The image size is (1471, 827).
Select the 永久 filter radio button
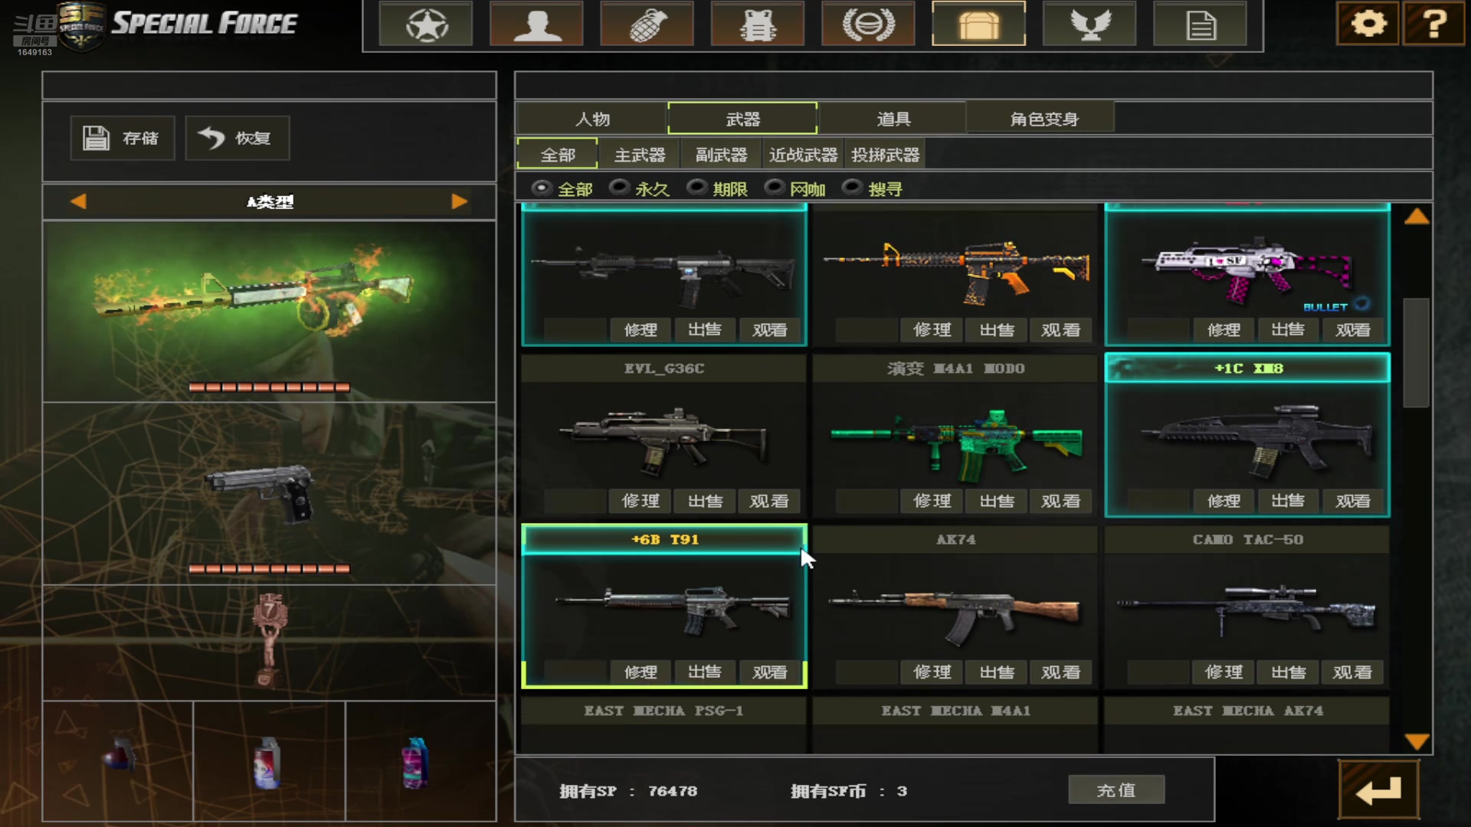tap(619, 188)
